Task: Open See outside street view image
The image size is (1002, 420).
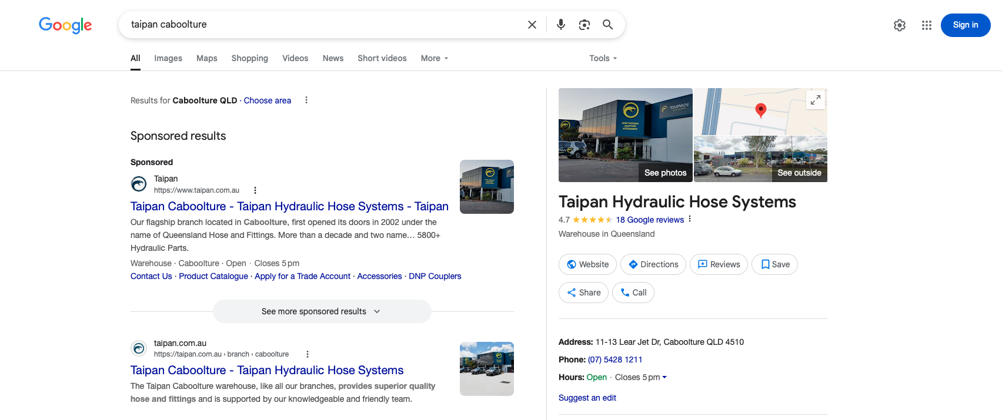Action: (x=799, y=173)
